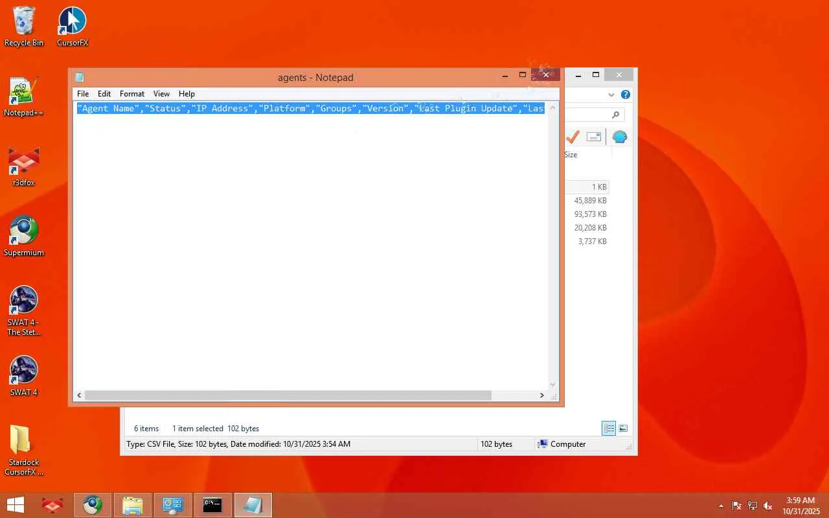Viewport: 829px width, 518px height.
Task: Open the taskbar clock and date
Action: coord(801,506)
